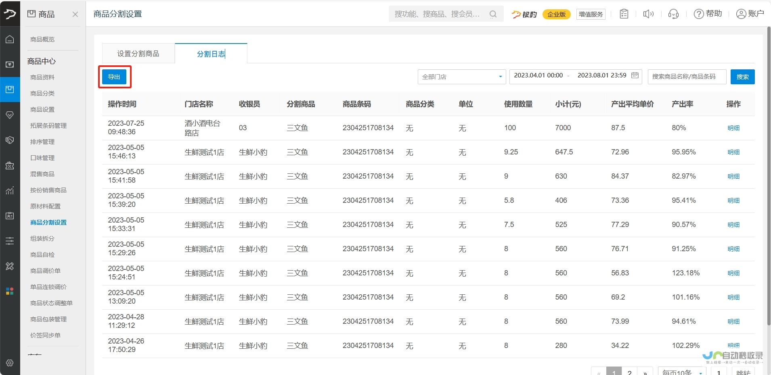Open 价签同步单 in sidebar

45,335
